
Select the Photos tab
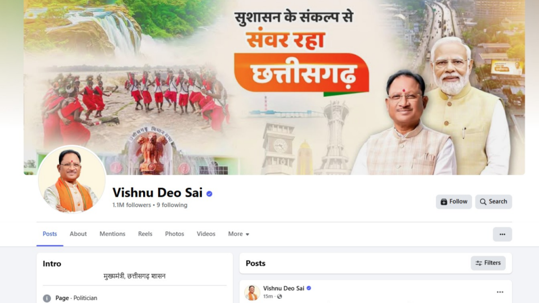click(174, 234)
